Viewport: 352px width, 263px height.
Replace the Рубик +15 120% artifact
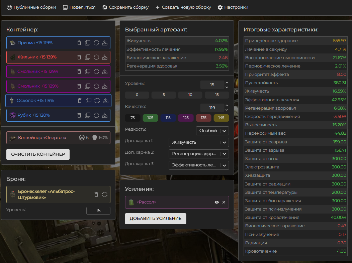click(96, 115)
